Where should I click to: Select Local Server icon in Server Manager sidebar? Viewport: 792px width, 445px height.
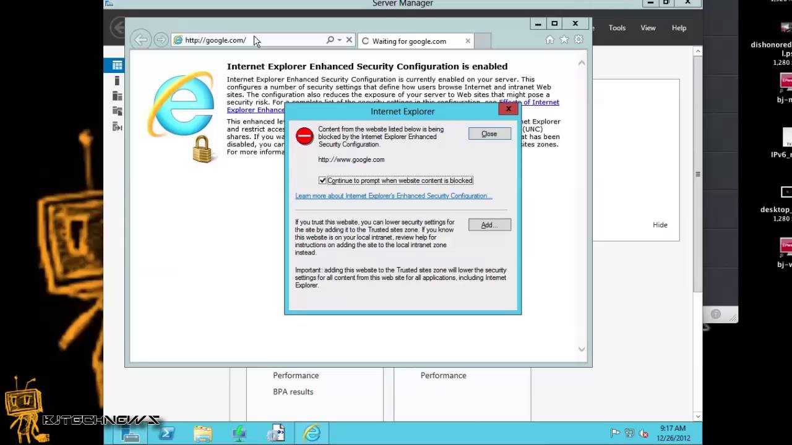pos(117,81)
